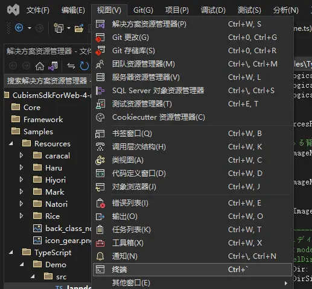Click the Home icon in Solution Explorer
This screenshot has width=312, height=289.
pos(40,66)
